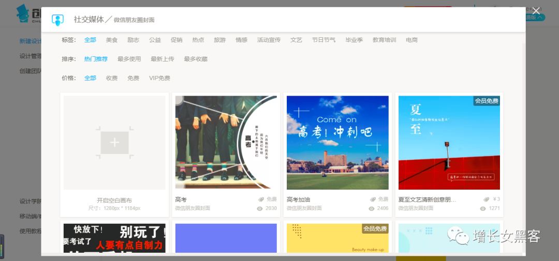Viewport: 559px width, 261px height.
Task: Open the 别玩了 black template thumbnail
Action: pos(114,238)
